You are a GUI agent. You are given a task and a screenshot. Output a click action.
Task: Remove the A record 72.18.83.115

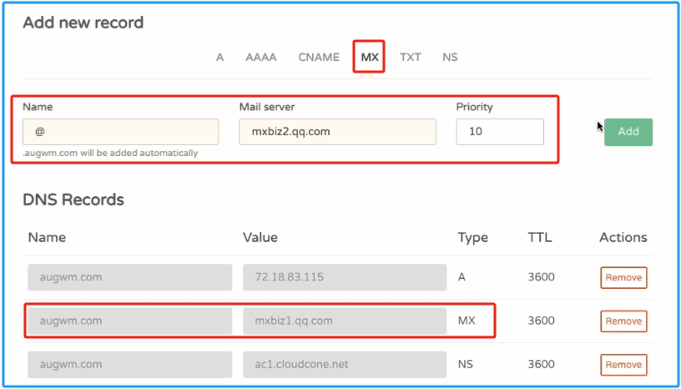tap(623, 278)
